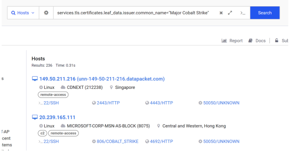Select MICROSOFT-CORP-MSN-AS-BLOCK (8075) text
The image size is (289, 151).
pos(108,126)
